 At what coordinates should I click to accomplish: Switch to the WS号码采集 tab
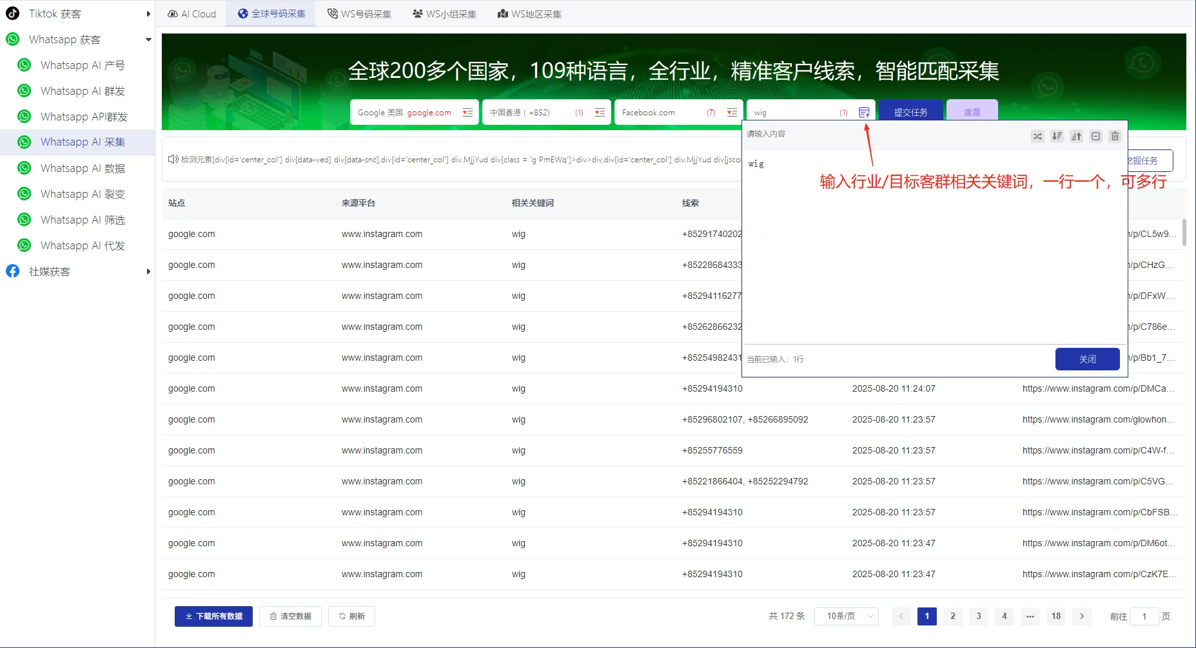(x=359, y=13)
